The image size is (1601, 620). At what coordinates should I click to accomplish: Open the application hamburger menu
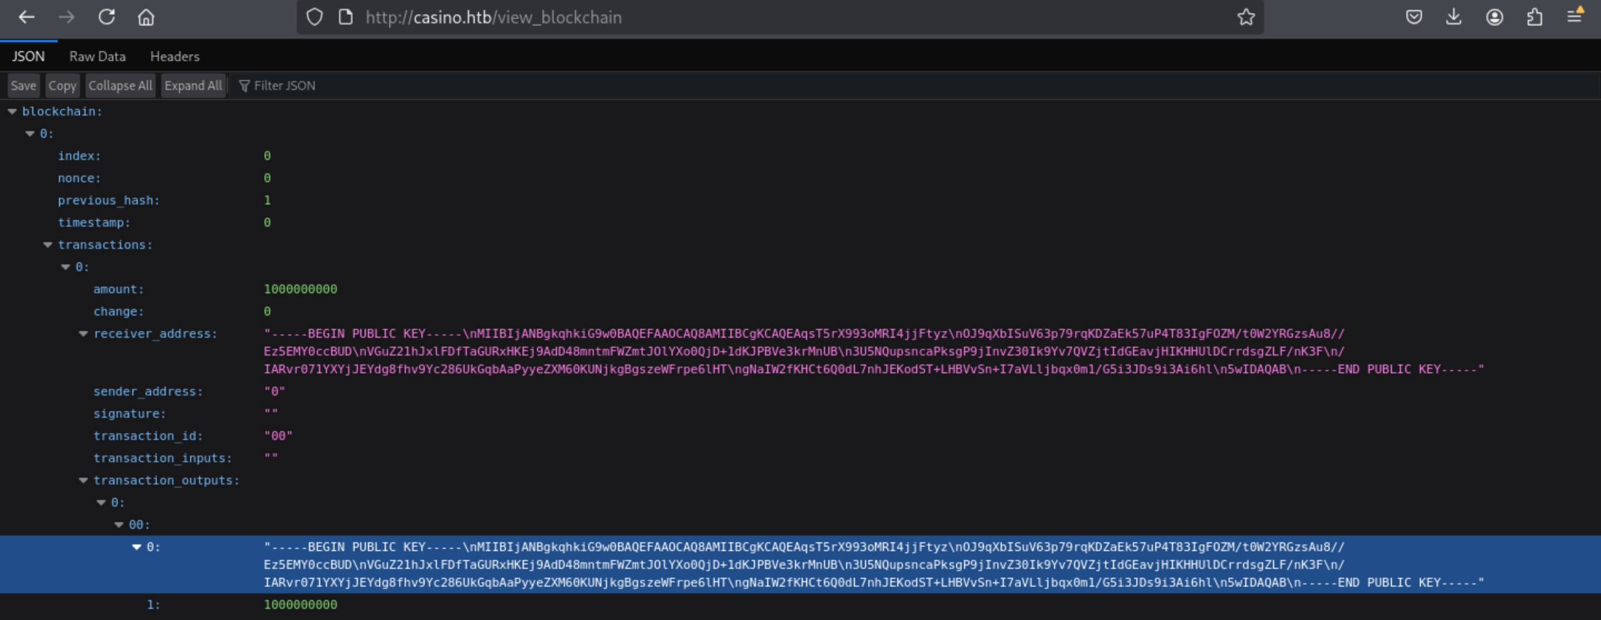click(x=1574, y=17)
